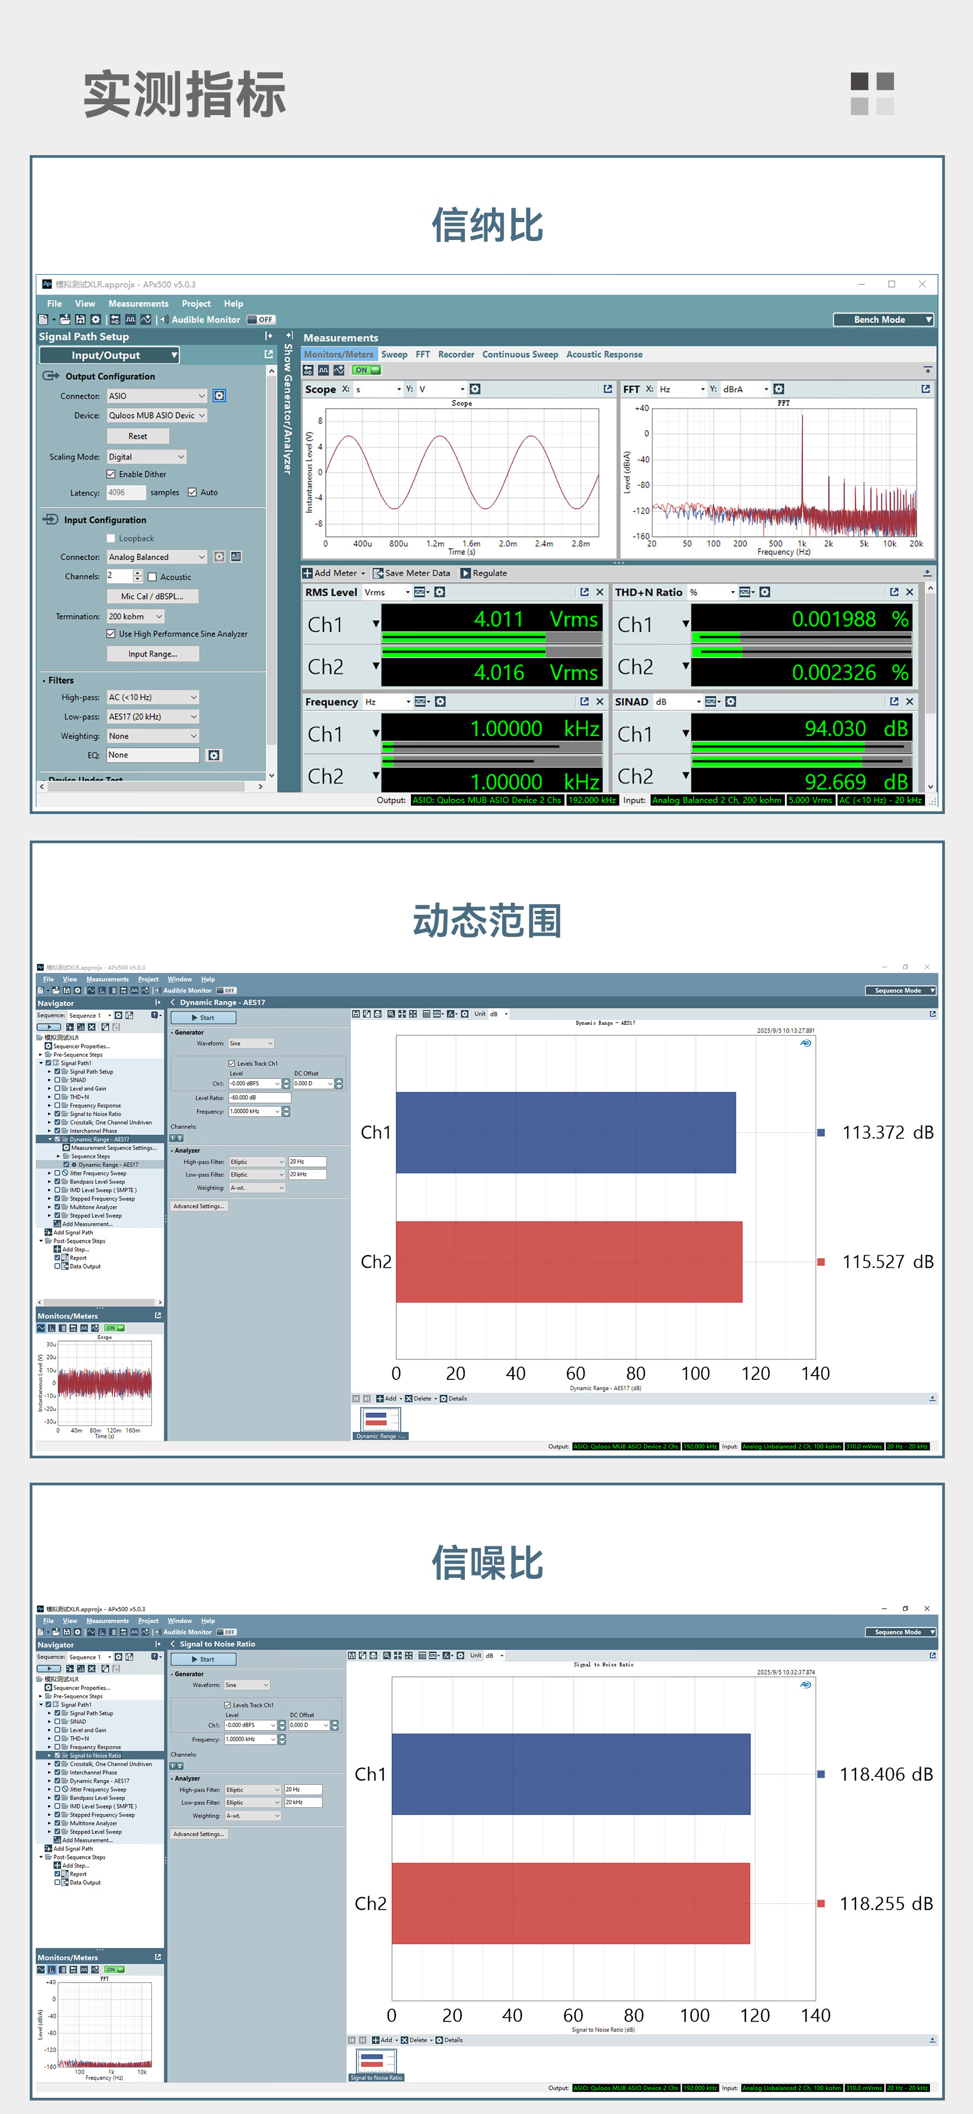Viewport: 973px width, 2114px height.
Task: Uncheck the Enable Dither checkbox
Action: point(111,474)
